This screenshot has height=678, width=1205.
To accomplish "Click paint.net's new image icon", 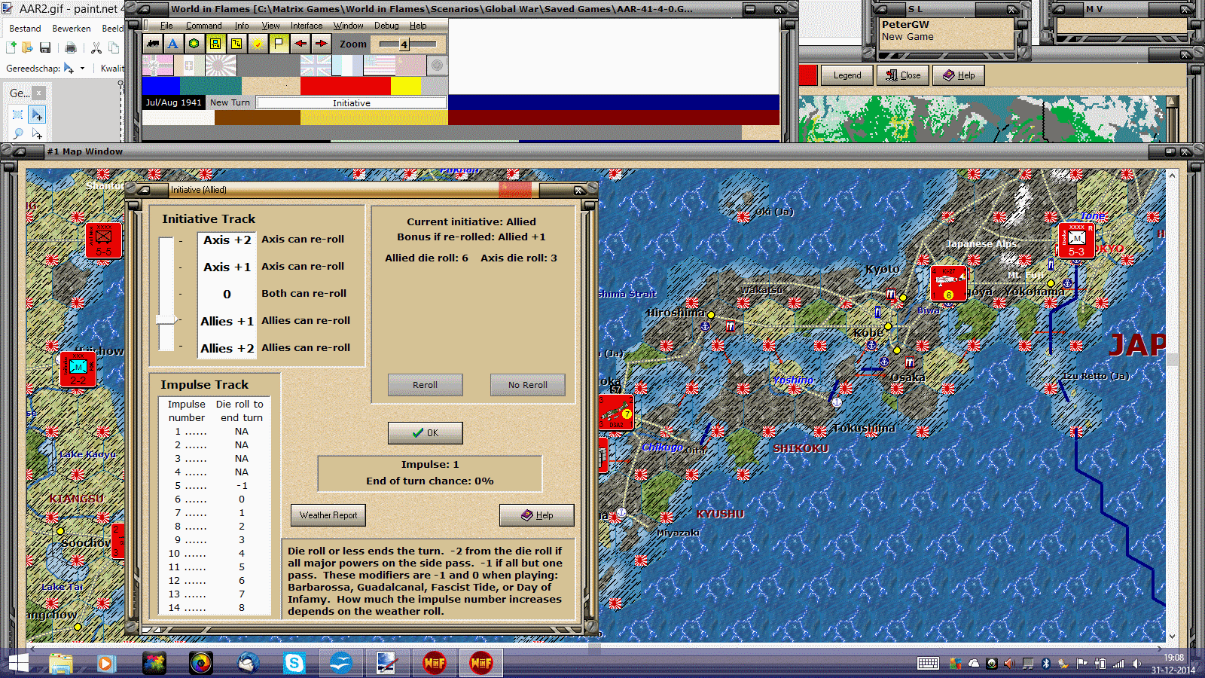I will 11,47.
